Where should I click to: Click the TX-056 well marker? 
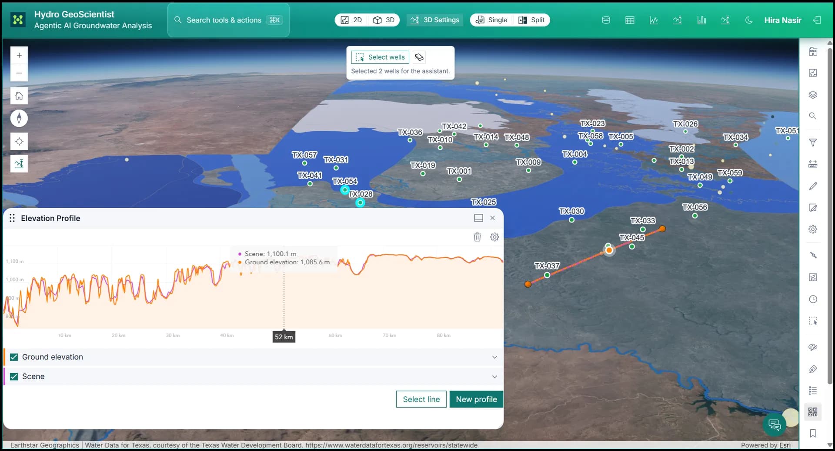(x=695, y=216)
